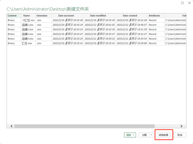
Task: Click folder path cell in 店铺1.xlsx row
Action: (176, 25)
